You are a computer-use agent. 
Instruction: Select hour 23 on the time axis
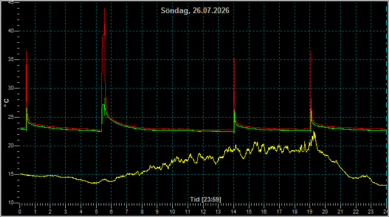[371, 212]
